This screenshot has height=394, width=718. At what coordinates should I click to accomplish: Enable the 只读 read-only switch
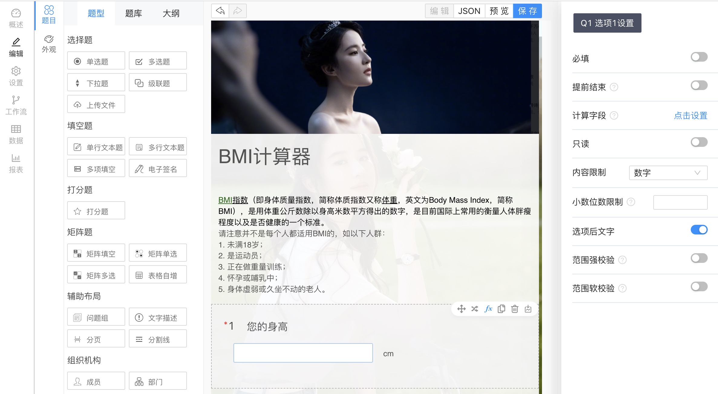(x=699, y=142)
